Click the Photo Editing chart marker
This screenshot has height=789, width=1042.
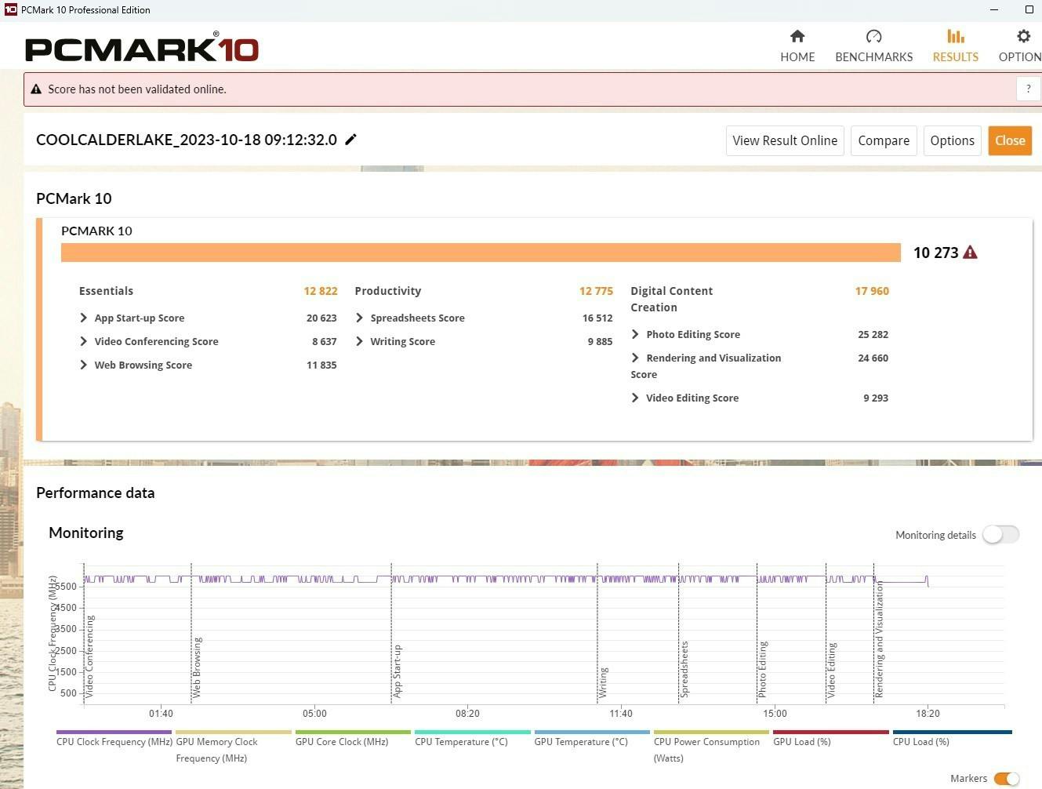click(763, 669)
